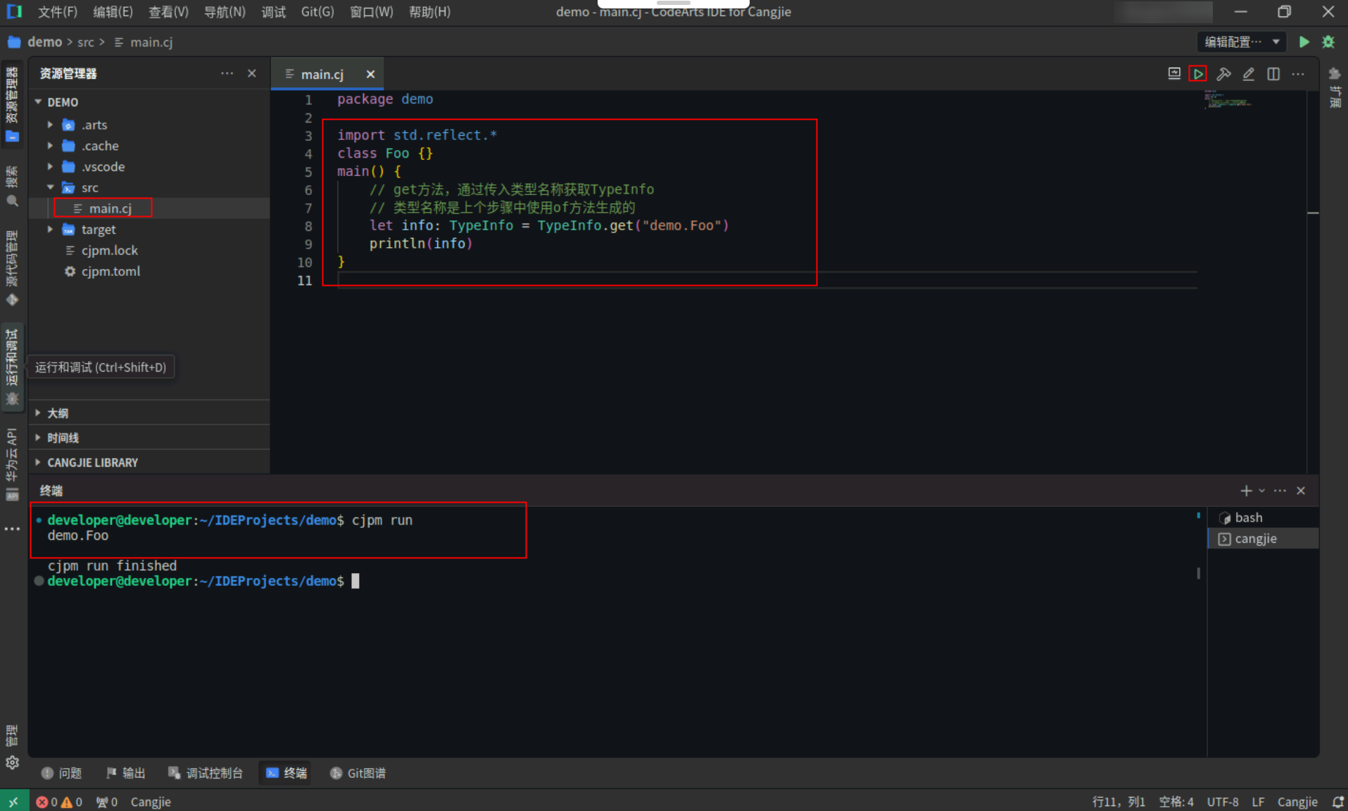Expand the .cache folder
Viewport: 1348px width, 811px height.
click(50, 146)
